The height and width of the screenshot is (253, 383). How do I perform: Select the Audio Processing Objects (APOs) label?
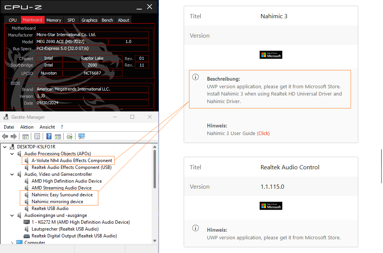point(58,154)
